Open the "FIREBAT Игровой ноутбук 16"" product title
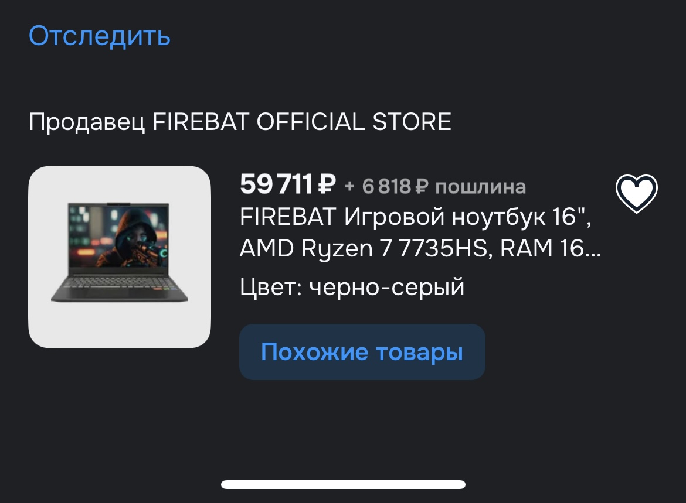686x503 pixels. point(416,216)
